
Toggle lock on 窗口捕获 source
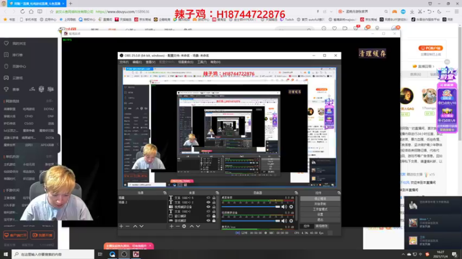coord(214,216)
